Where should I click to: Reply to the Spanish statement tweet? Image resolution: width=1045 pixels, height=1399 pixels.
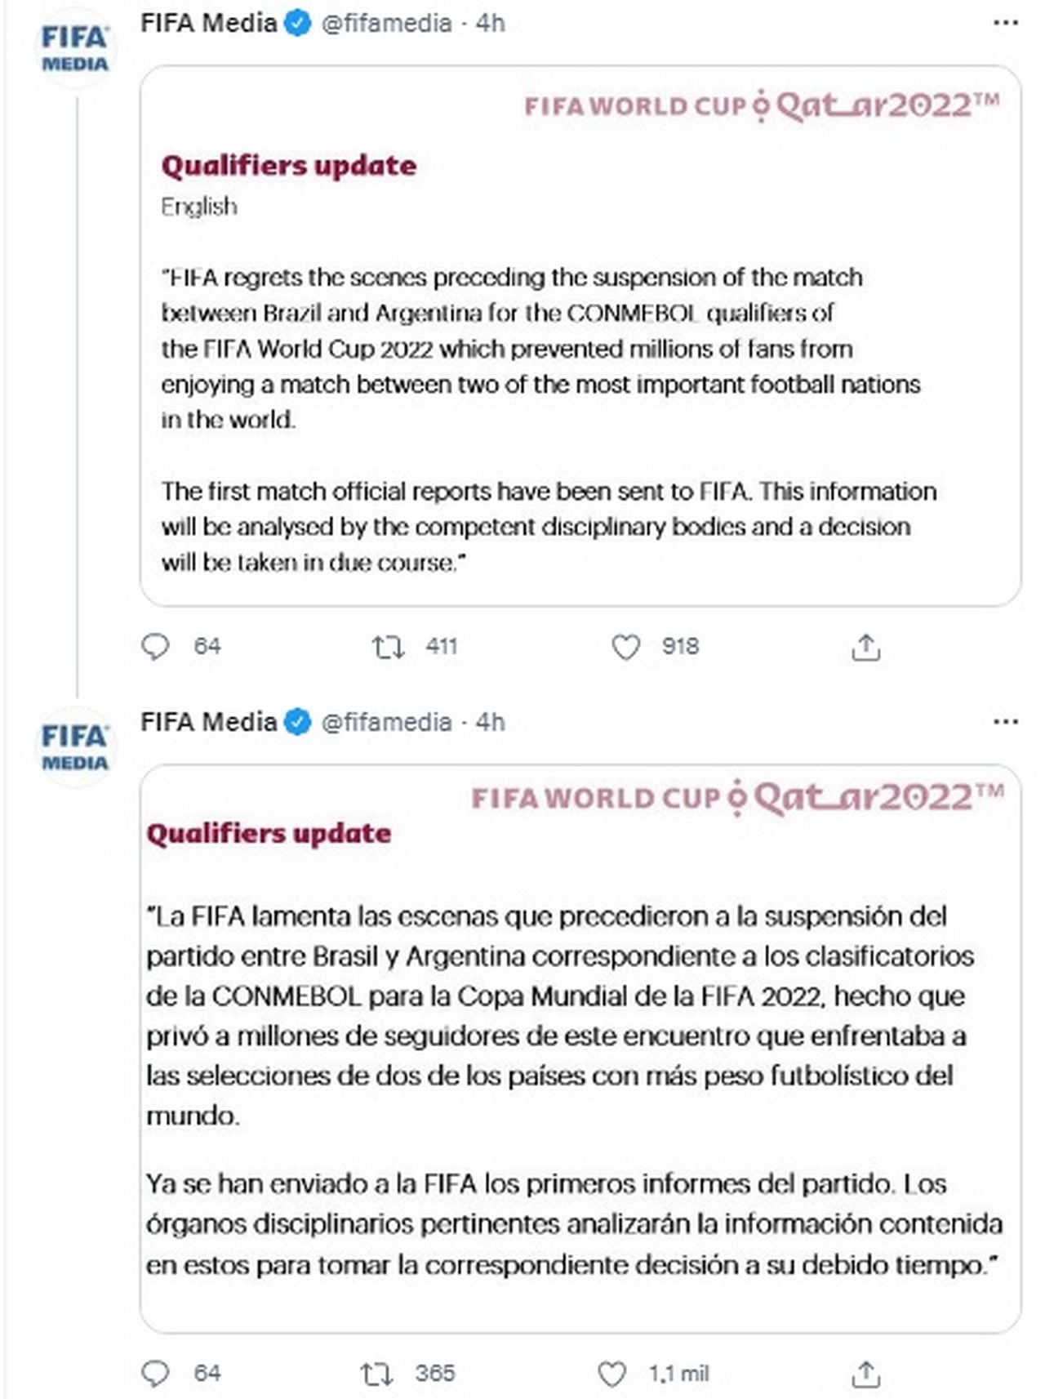point(155,1374)
